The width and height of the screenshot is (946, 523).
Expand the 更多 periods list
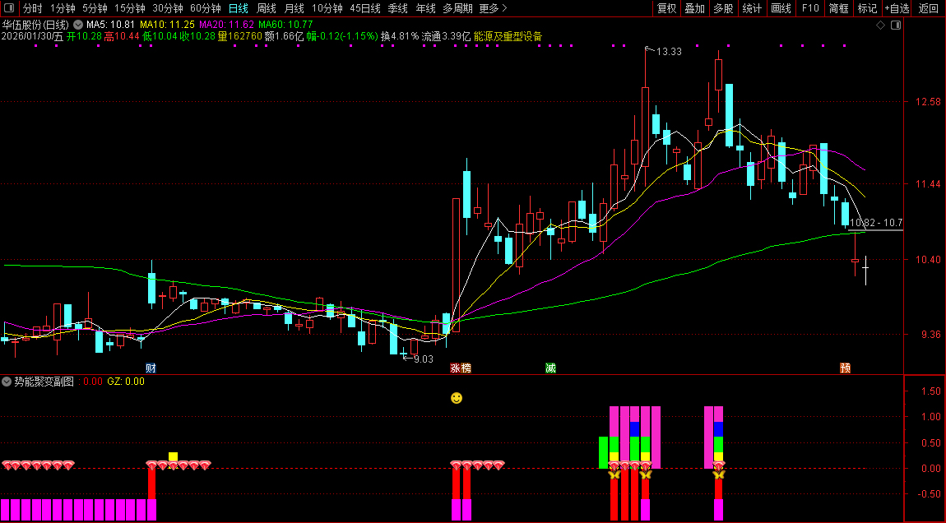493,8
